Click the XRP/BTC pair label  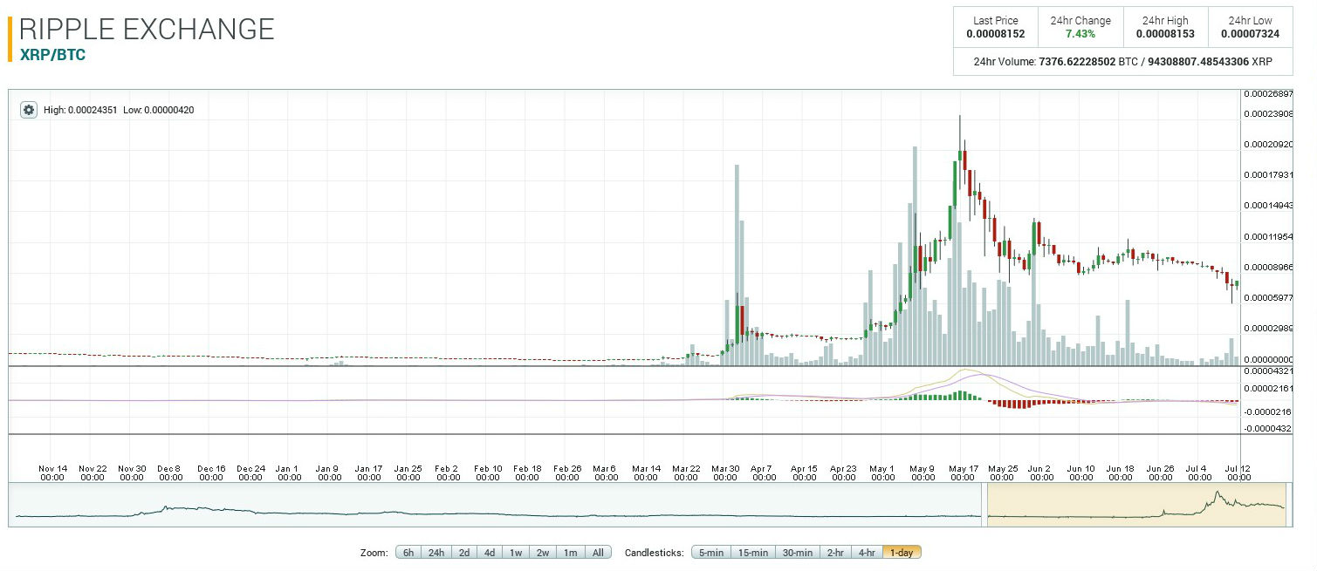coord(52,54)
